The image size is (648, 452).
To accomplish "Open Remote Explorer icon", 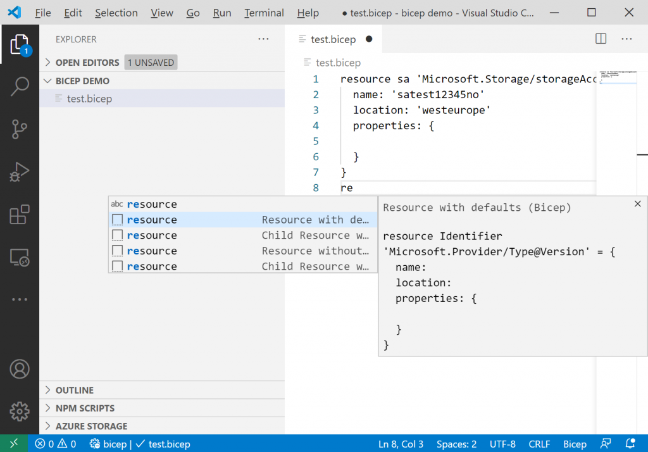I will (x=20, y=257).
